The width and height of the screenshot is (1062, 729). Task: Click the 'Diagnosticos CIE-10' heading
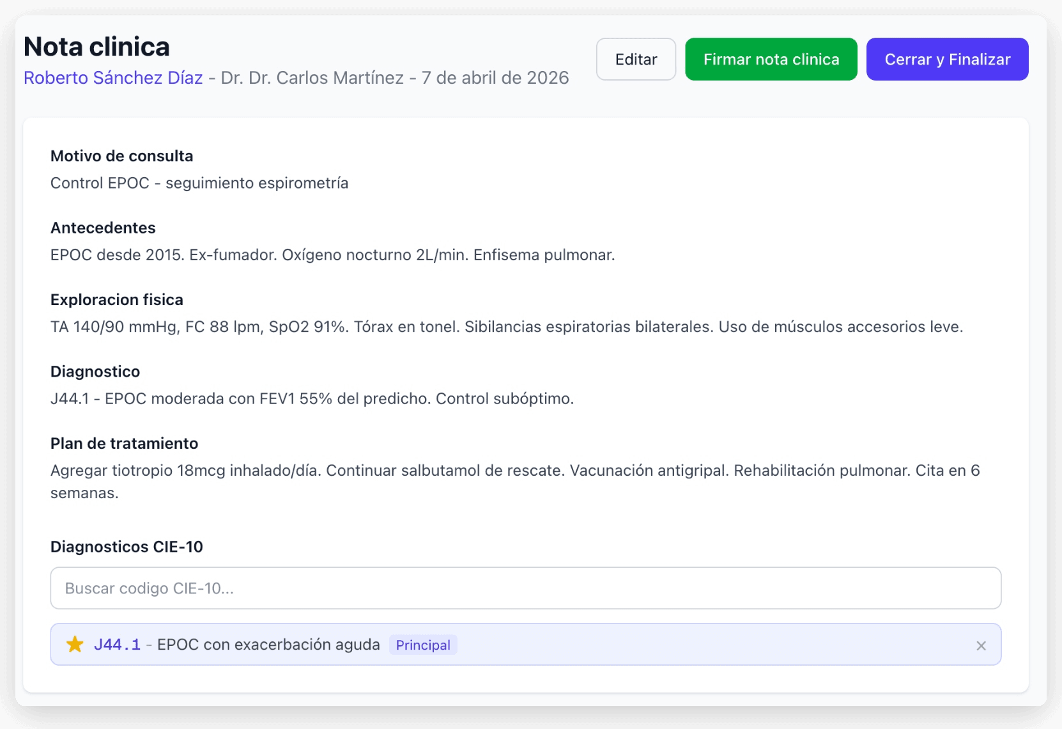(127, 547)
